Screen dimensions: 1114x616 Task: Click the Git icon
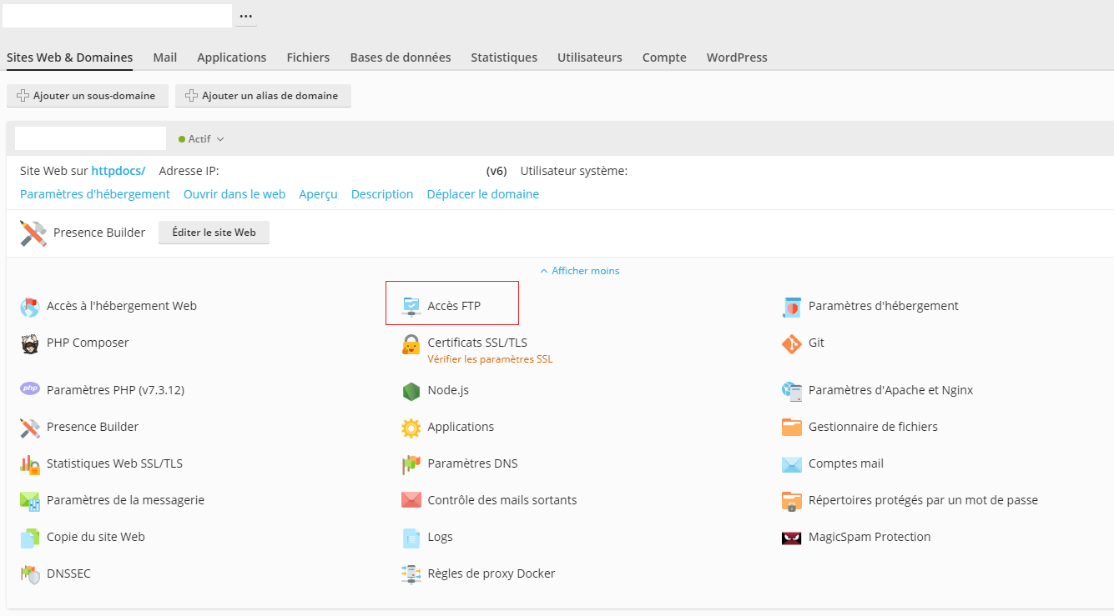792,343
